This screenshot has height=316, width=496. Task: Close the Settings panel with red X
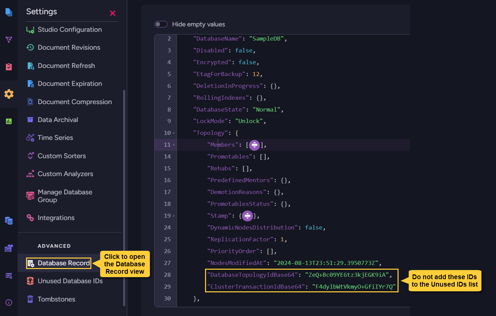pyautogui.click(x=113, y=13)
